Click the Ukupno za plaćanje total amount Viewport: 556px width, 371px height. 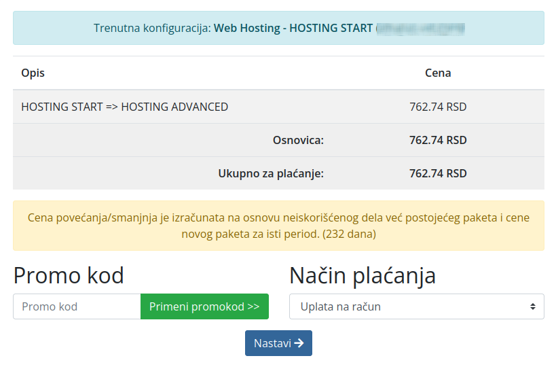(x=438, y=173)
